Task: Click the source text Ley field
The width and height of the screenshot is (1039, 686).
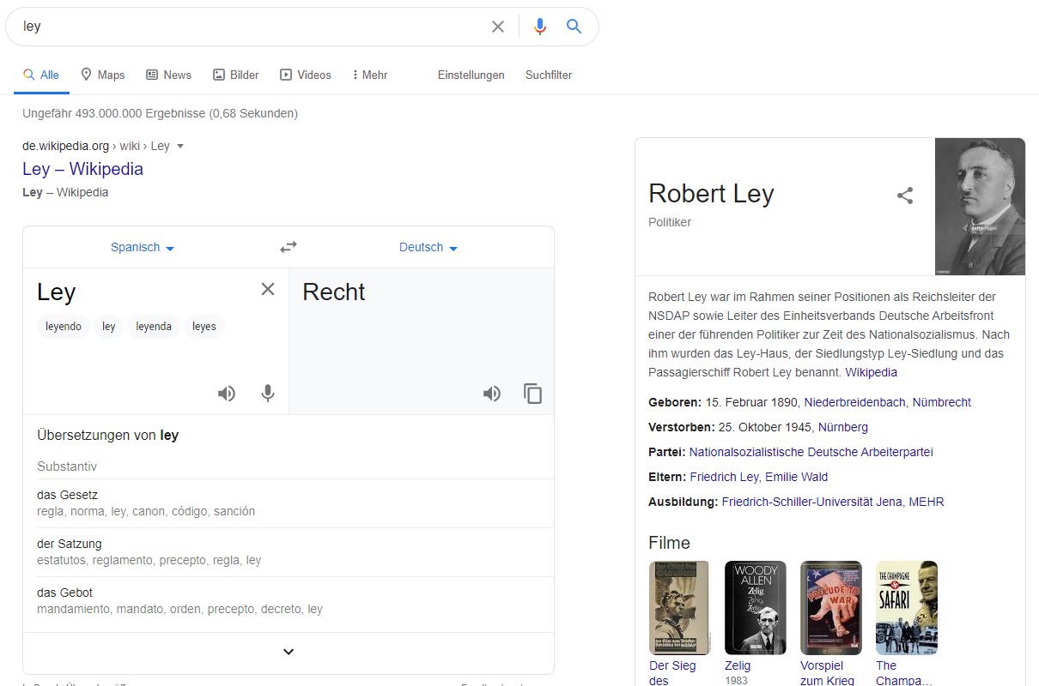Action: click(x=142, y=292)
